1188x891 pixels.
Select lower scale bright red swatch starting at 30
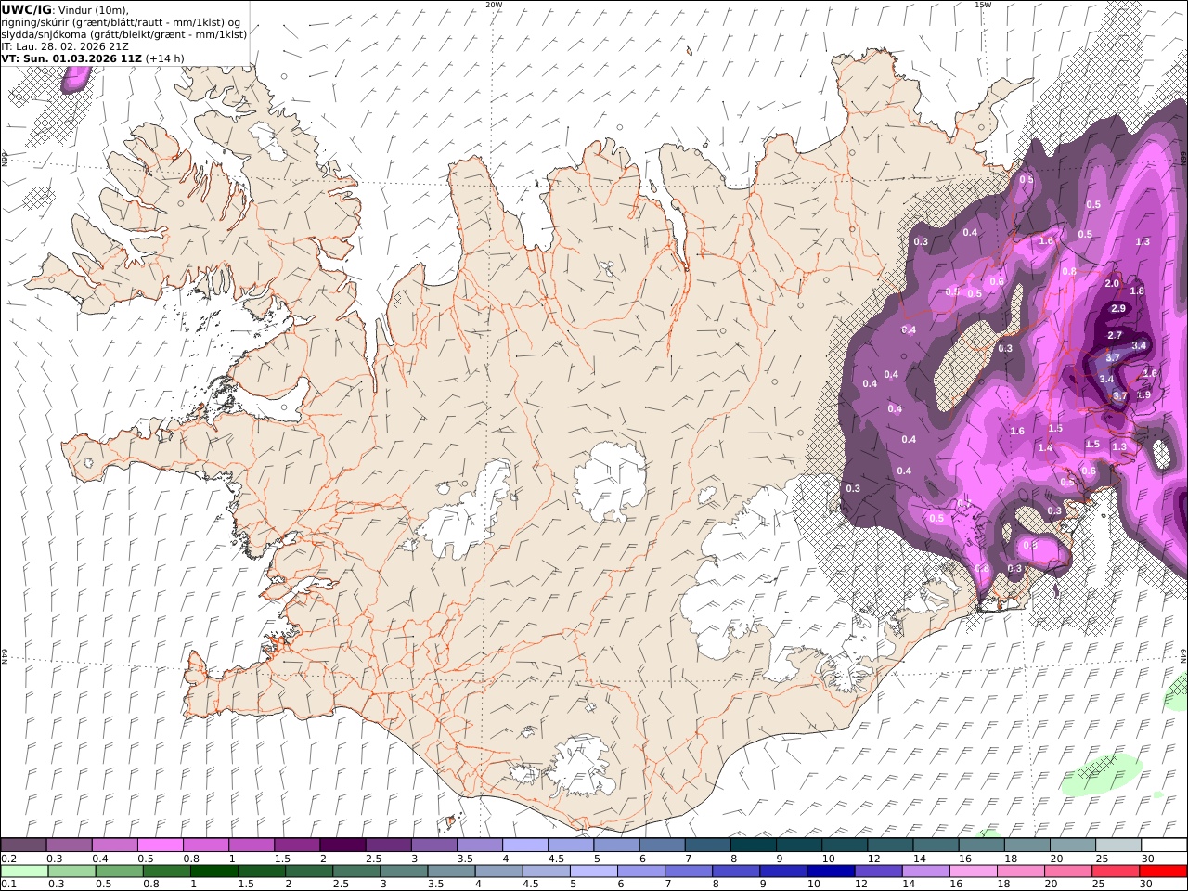tap(1164, 872)
